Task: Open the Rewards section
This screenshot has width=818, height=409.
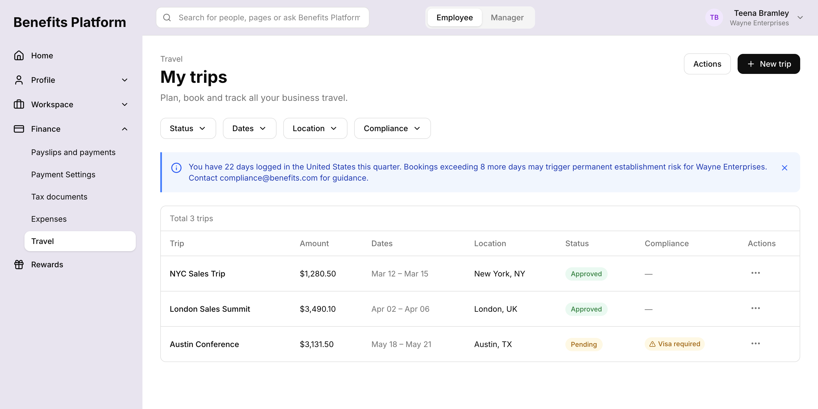Action: click(47, 265)
